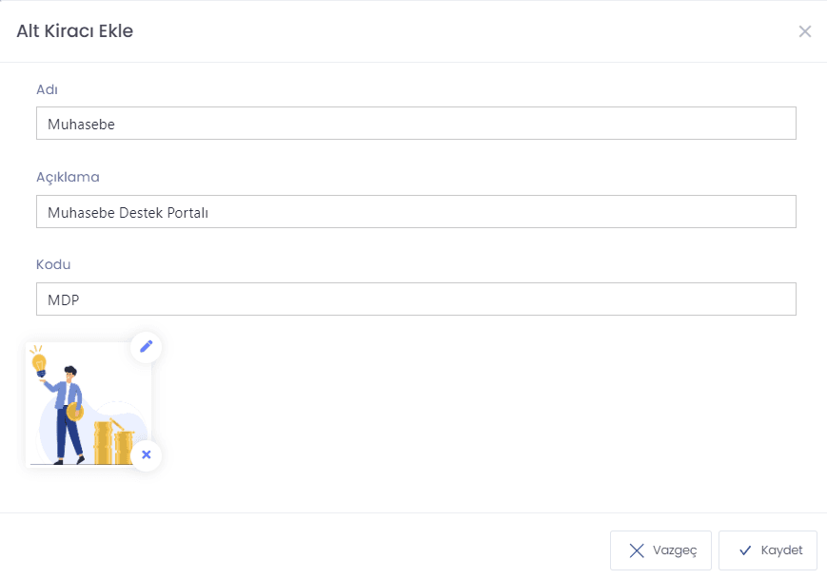Click the Alt Kiracı Ekle dialog title
The image size is (827, 579).
[x=75, y=31]
